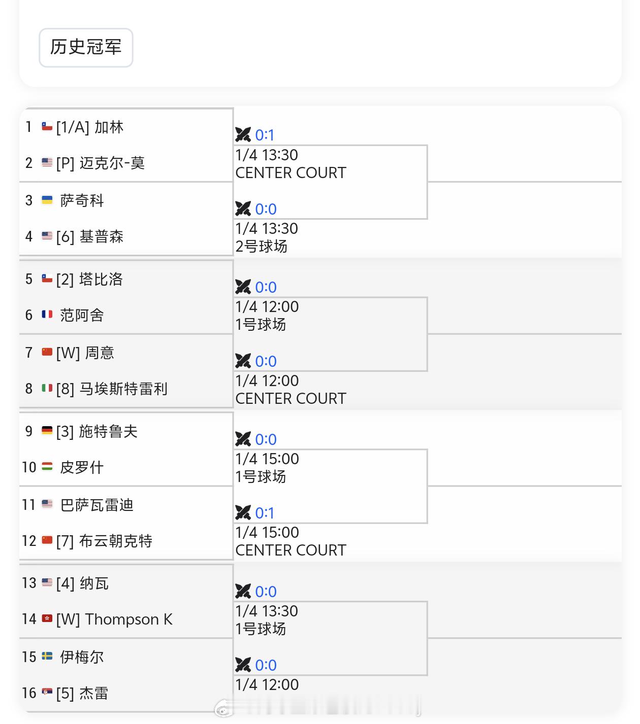This screenshot has width=640, height=724.
Task: Click the China flag beside 周意
Action: point(47,353)
